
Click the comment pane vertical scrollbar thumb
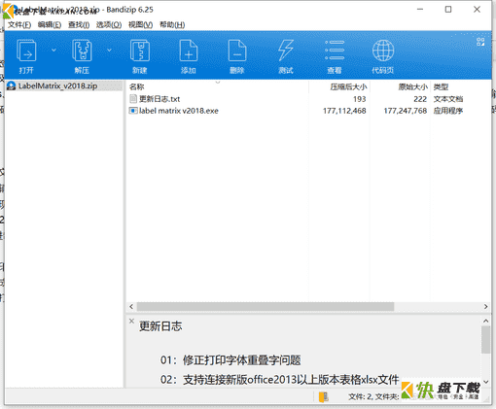[485, 340]
